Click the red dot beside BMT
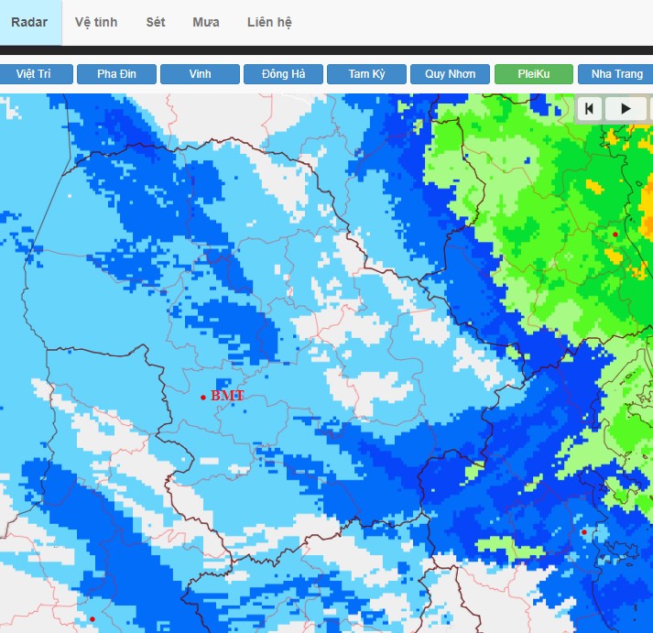The width and height of the screenshot is (653, 633). [203, 398]
